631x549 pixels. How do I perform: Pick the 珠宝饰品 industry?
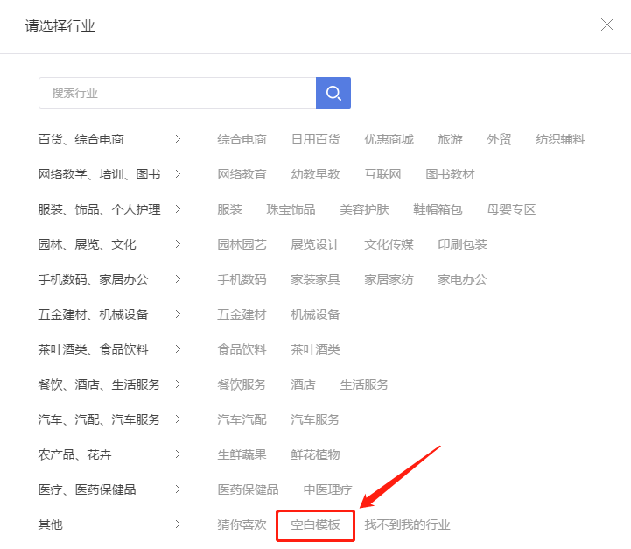tap(291, 209)
